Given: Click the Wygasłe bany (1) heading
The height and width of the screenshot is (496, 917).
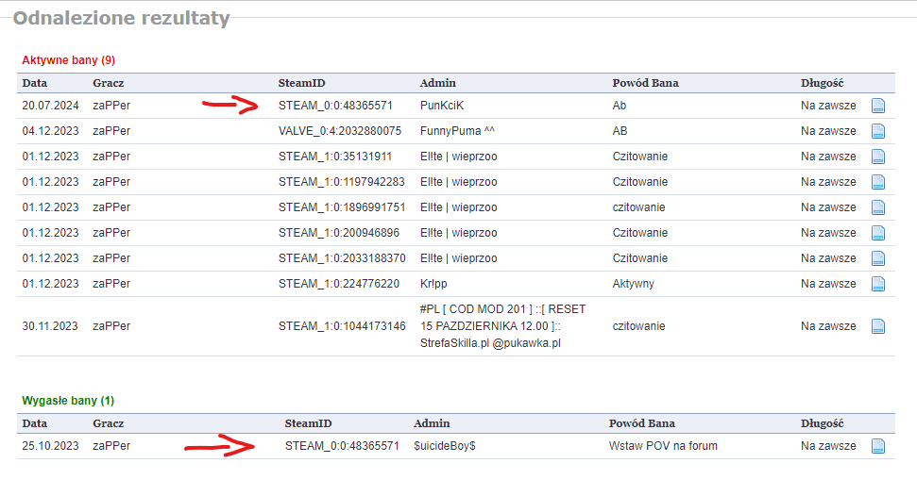Looking at the screenshot, I should tap(68, 401).
